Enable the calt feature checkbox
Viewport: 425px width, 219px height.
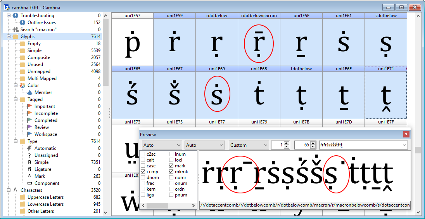[x=143, y=160]
